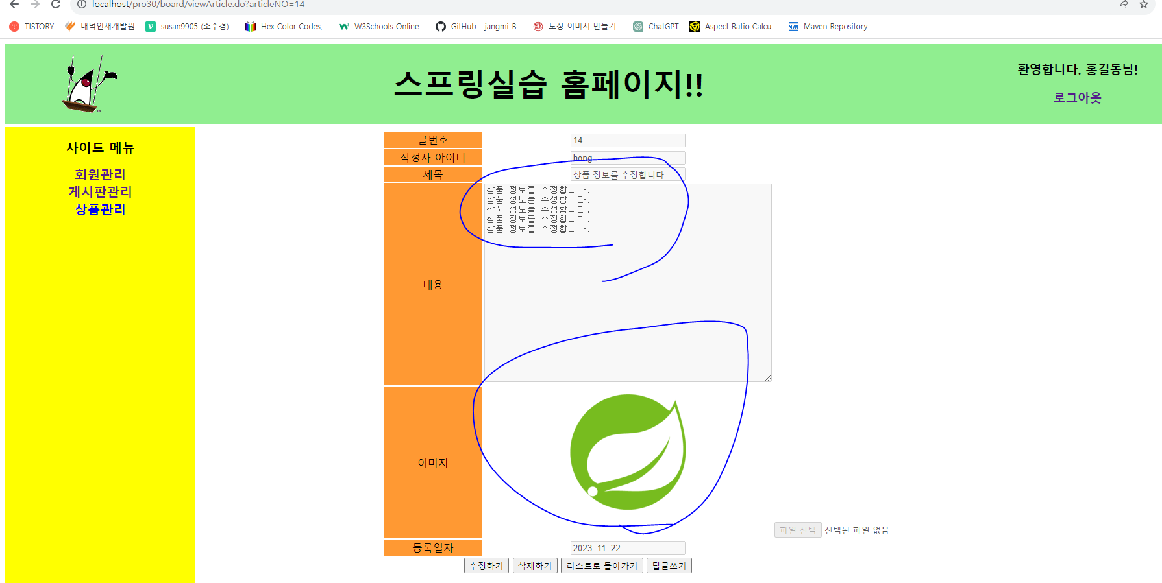Viewport: 1162px width, 583px height.
Task: Click the 파일 선택 button
Action: coord(798,530)
